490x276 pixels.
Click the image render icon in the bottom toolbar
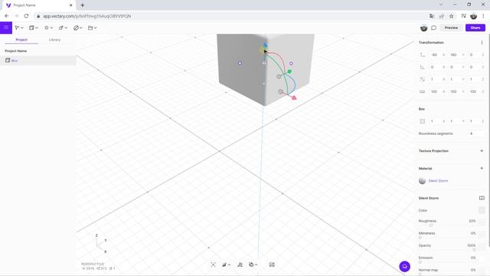click(272, 264)
